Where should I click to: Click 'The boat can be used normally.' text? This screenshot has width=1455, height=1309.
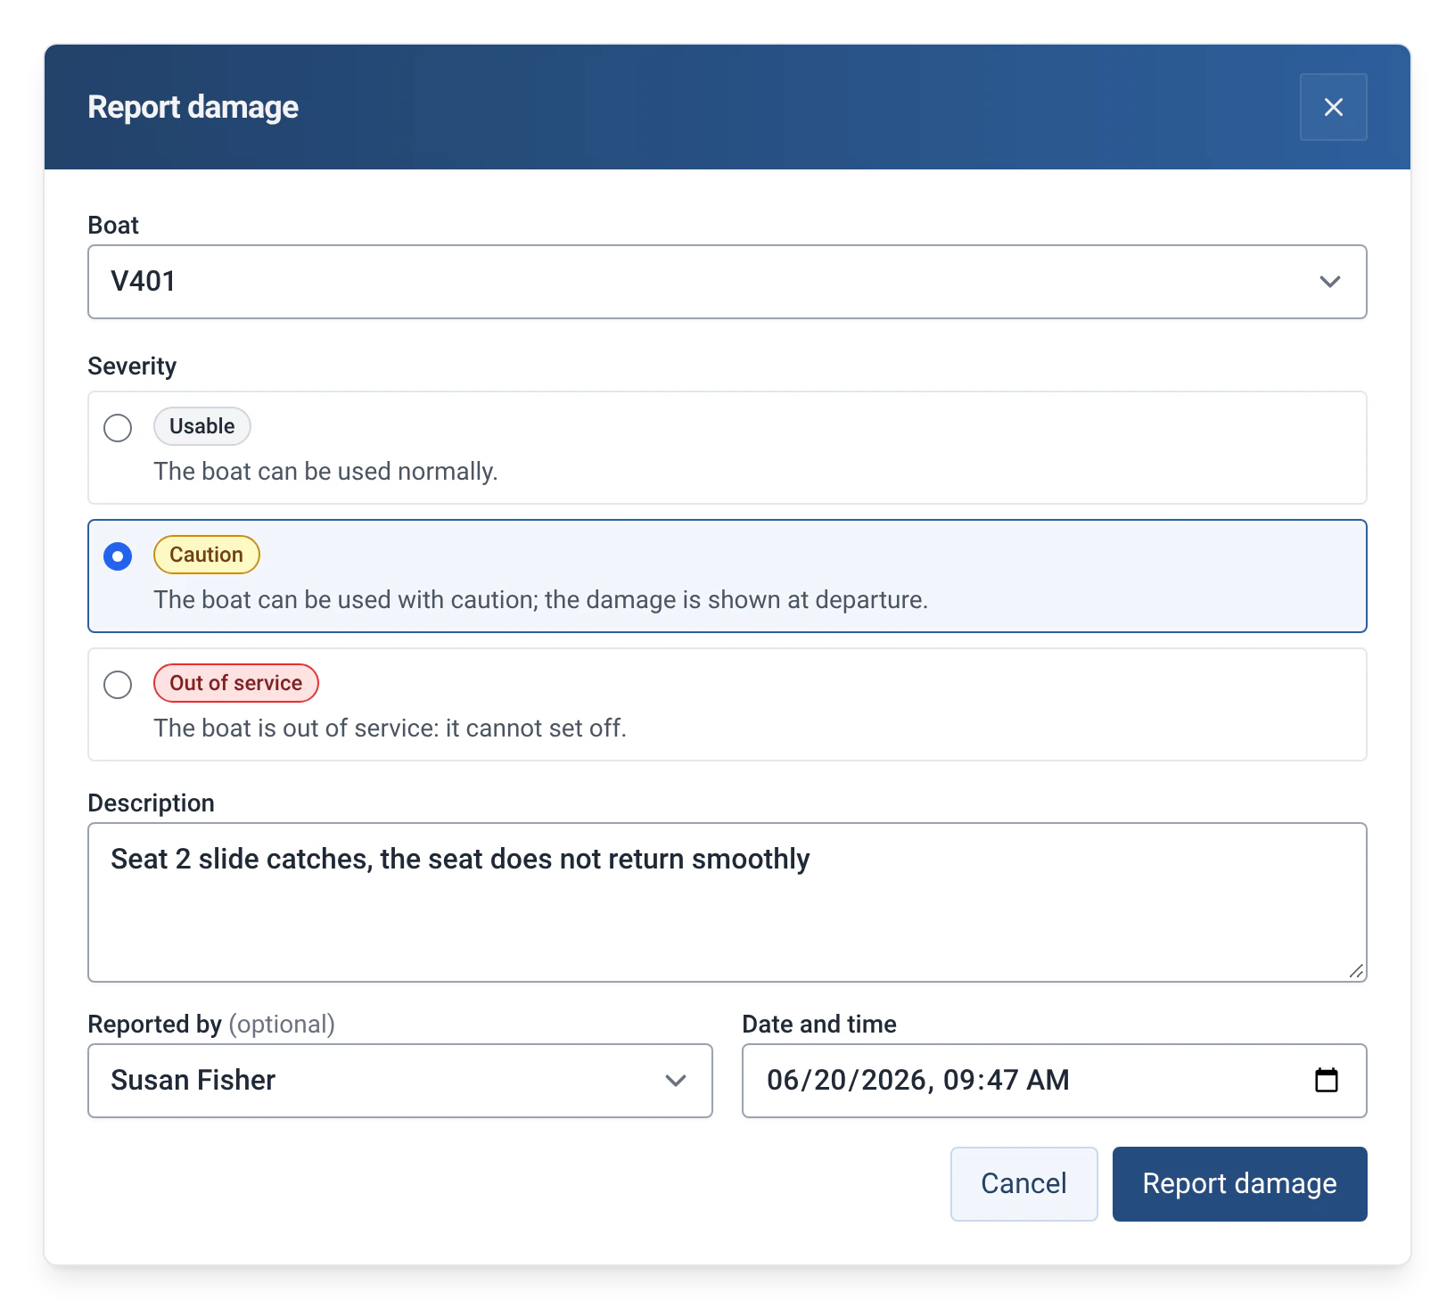326,471
